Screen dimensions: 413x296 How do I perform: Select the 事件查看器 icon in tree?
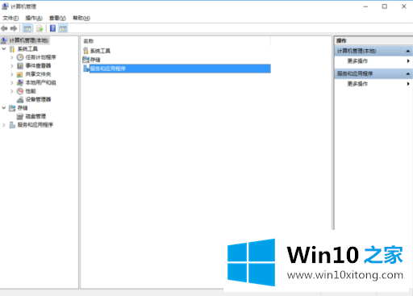(x=20, y=66)
